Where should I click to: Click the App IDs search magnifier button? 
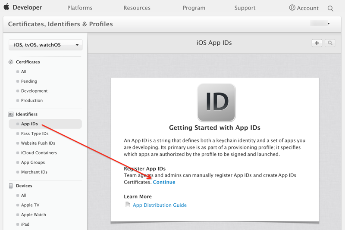(x=330, y=43)
